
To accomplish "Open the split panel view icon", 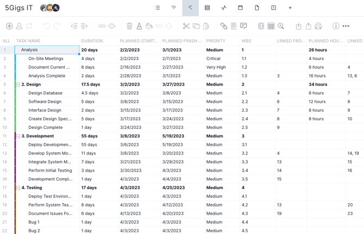I will click(273, 8).
